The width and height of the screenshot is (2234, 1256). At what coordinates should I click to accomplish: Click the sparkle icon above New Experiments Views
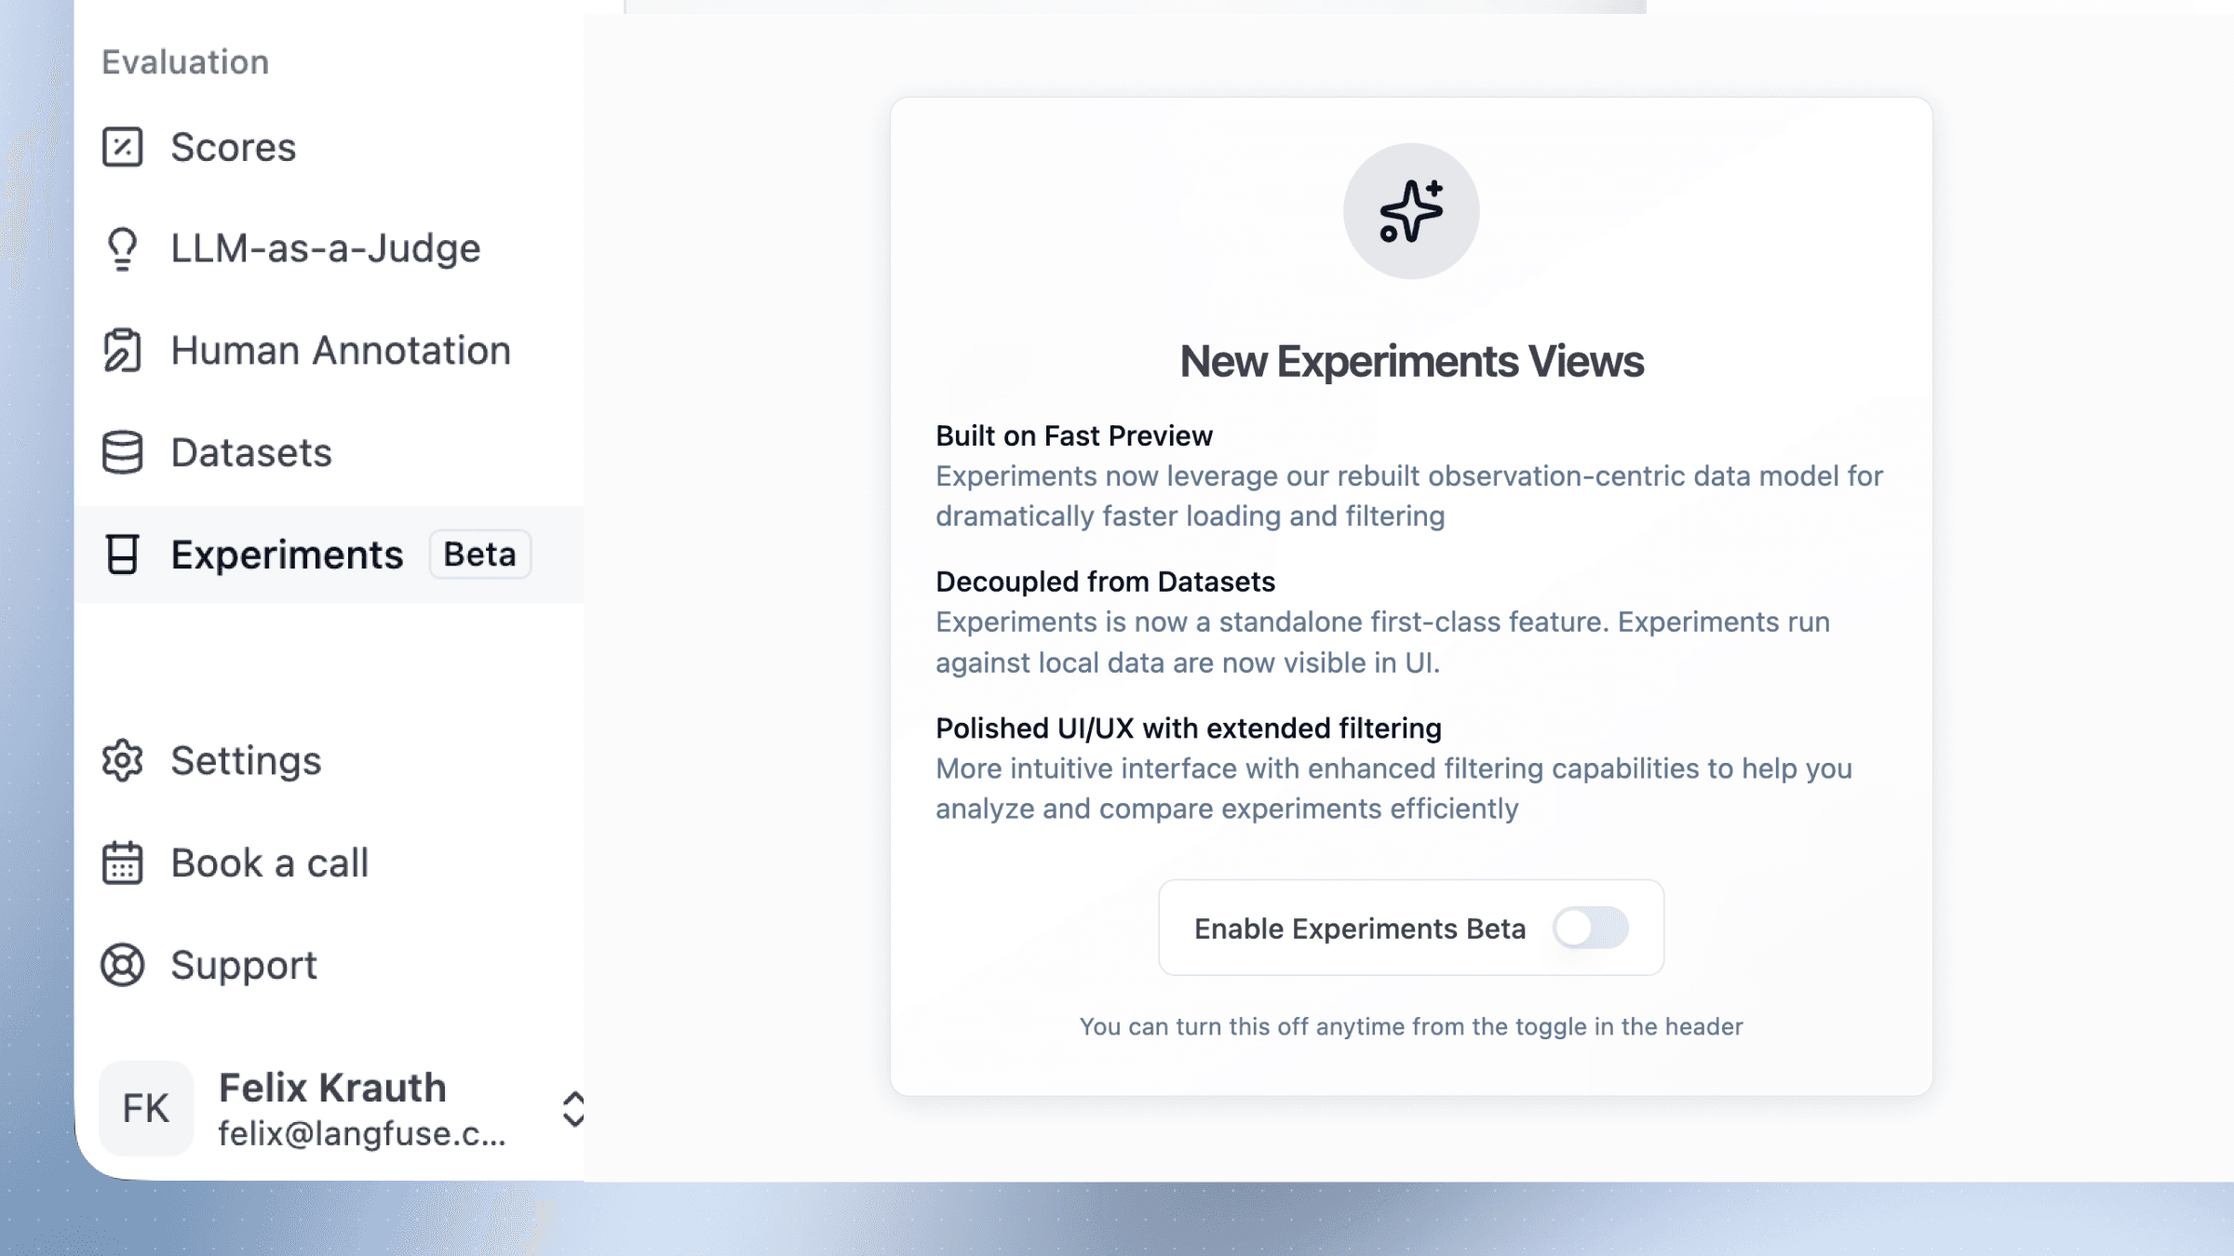[x=1411, y=210]
